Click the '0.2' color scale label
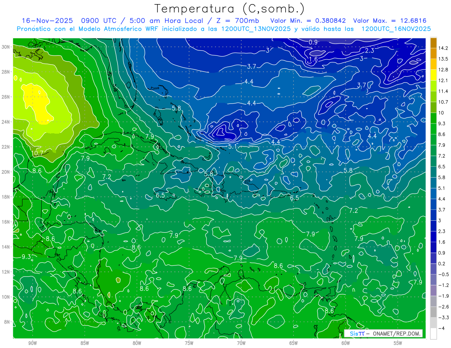451x348 pixels. 442,264
